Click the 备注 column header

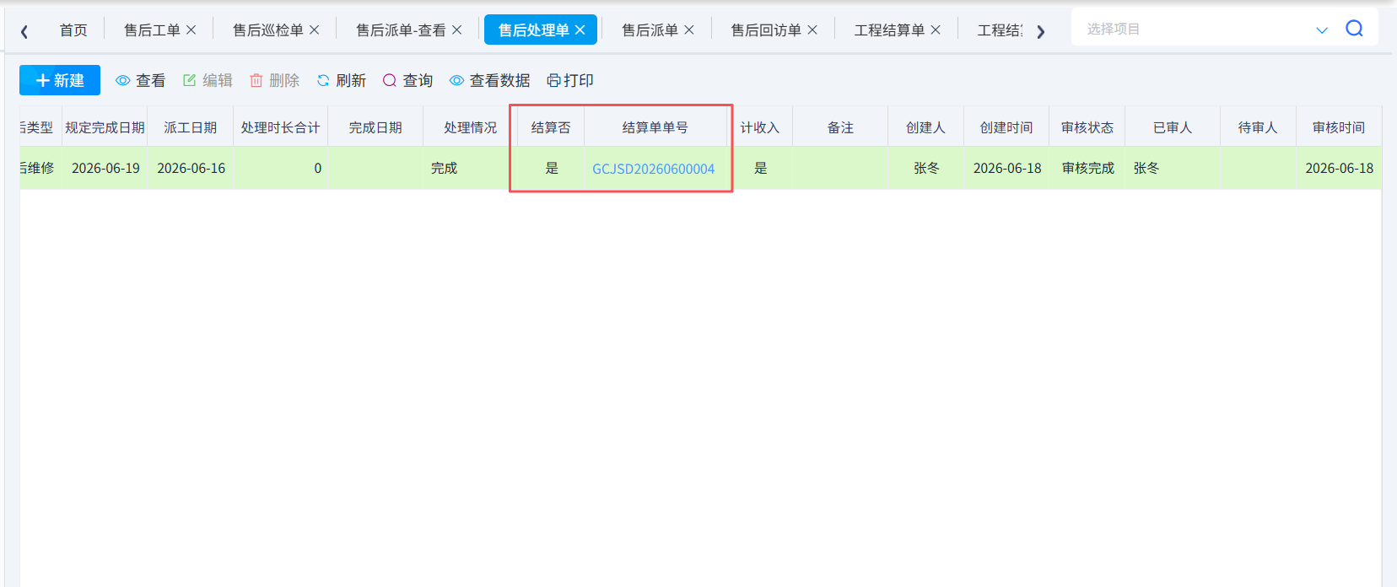pos(840,127)
